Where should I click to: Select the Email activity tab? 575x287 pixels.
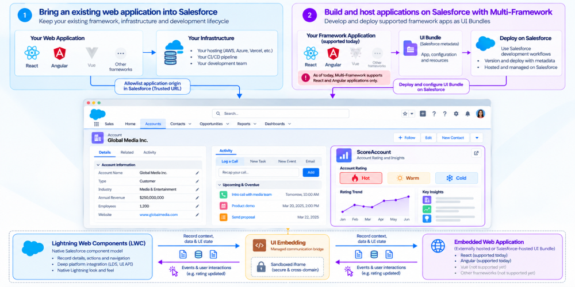coord(310,161)
